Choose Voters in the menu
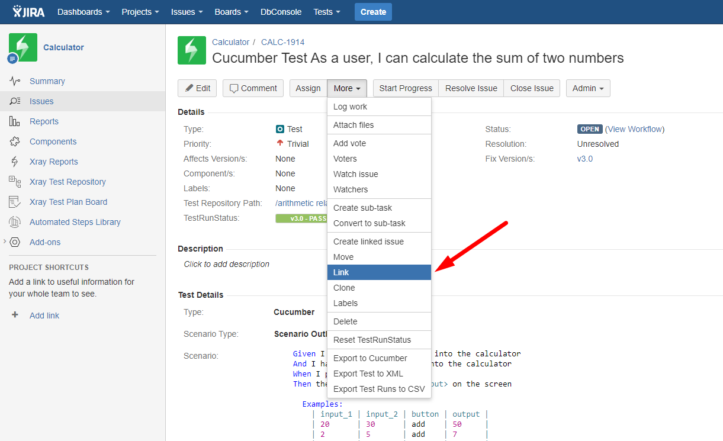The width and height of the screenshot is (723, 441). (x=380, y=159)
